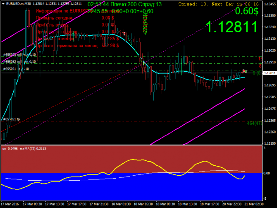
Task: Select the #655051 sell 0.10 order label
Action: [x=16, y=69]
